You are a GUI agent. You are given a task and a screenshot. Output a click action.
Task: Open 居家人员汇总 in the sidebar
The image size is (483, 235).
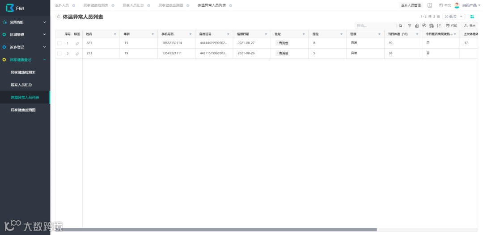[21, 85]
